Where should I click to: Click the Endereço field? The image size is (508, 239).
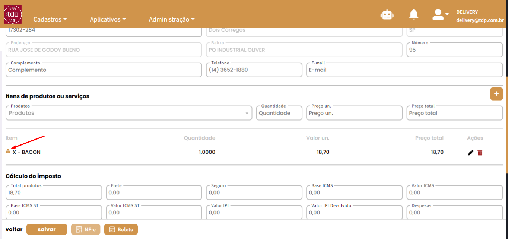(x=104, y=50)
